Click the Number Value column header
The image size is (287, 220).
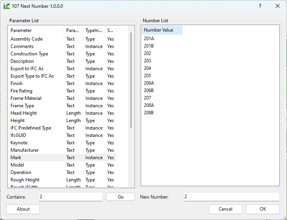tap(162, 30)
